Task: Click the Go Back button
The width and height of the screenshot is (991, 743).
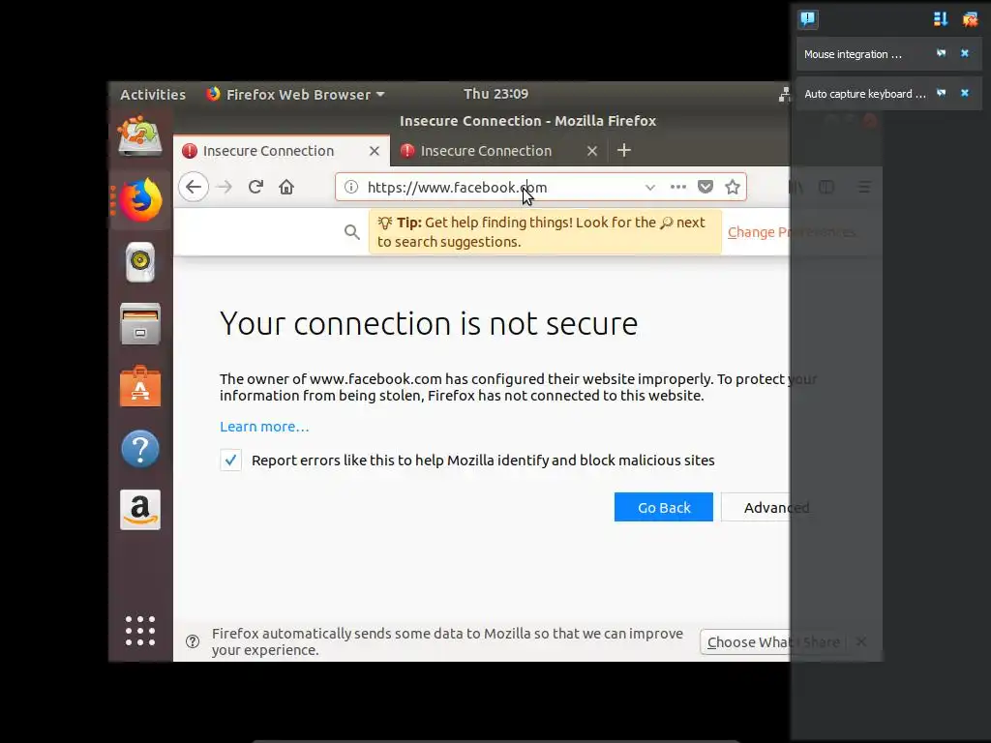Action: [x=664, y=507]
